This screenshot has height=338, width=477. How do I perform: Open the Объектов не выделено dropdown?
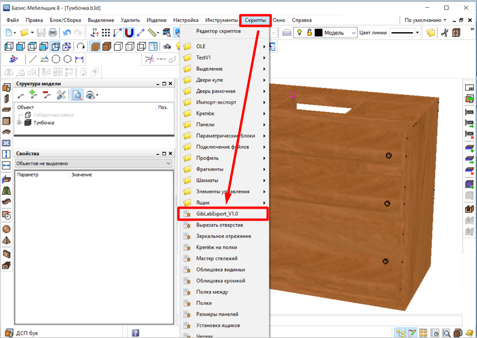click(x=93, y=163)
